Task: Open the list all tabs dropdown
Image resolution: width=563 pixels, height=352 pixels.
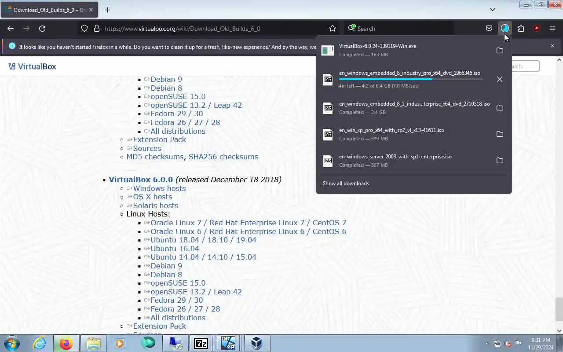Action: (493, 9)
